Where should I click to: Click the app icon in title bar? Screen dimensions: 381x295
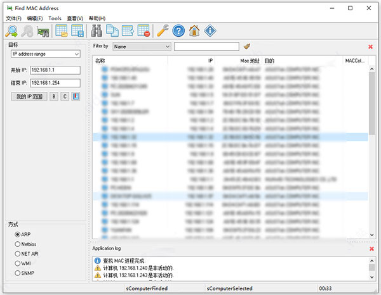pyautogui.click(x=10, y=8)
